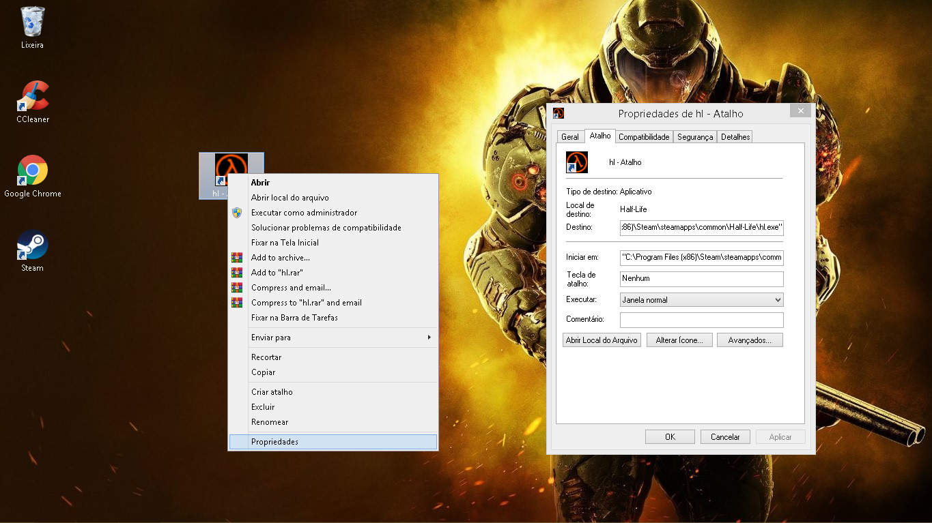The image size is (932, 523).
Task: Choose Fixar na Tela Inicial
Action: [x=333, y=243]
